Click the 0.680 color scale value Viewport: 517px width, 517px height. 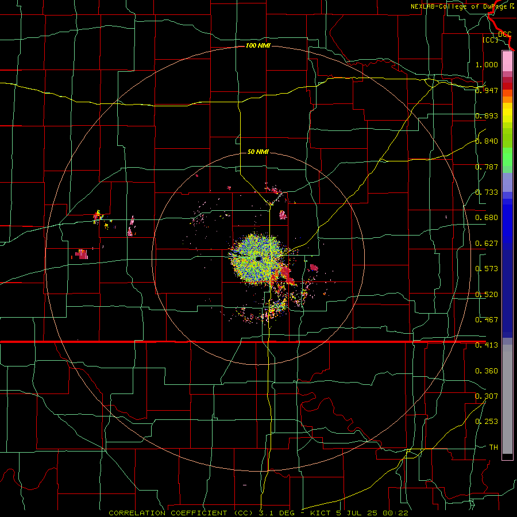pyautogui.click(x=487, y=218)
